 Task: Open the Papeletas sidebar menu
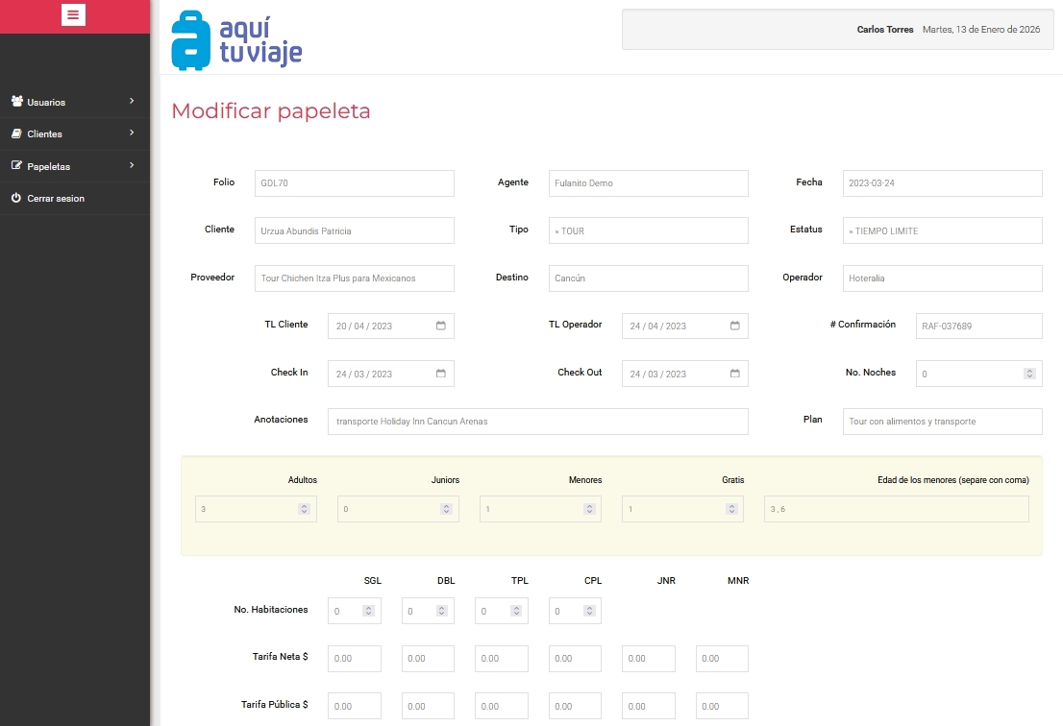click(49, 166)
